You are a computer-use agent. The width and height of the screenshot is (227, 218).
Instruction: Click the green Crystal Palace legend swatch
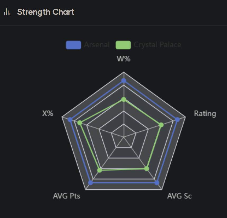123,45
